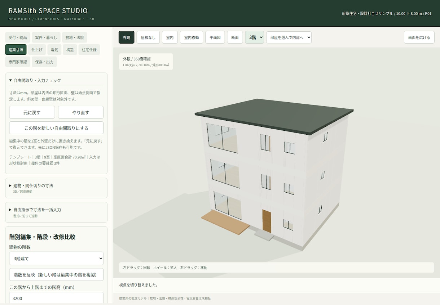Select the 建築寸法 tab
Screen dimensions: 440x305
(x=16, y=50)
